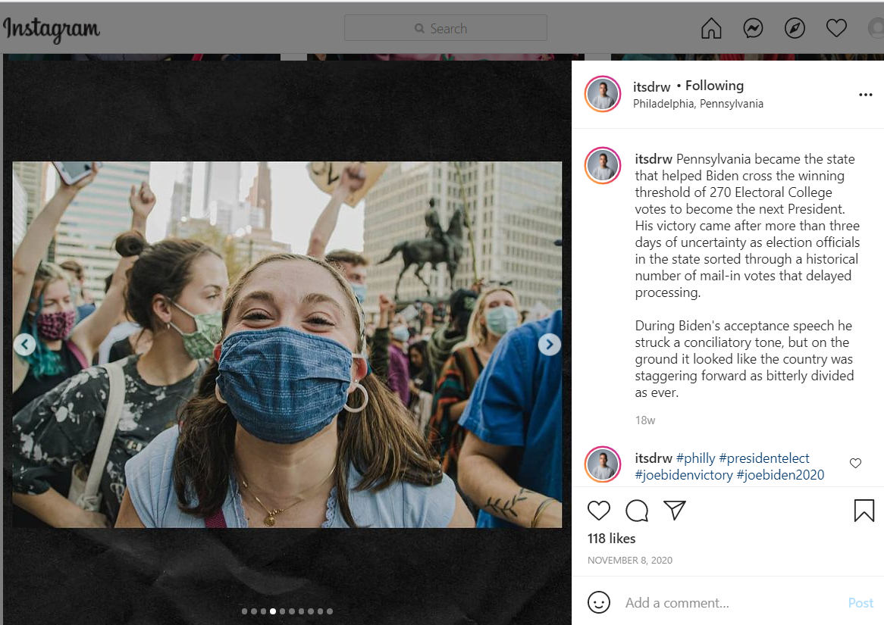
Task: Go to next photo in carousel
Action: [x=549, y=345]
